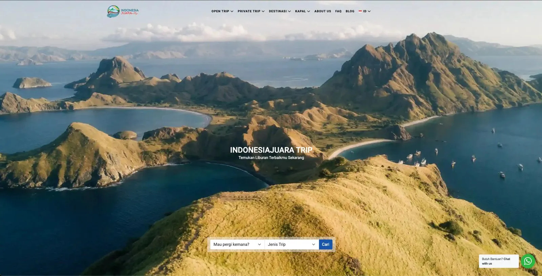This screenshot has width=542, height=276.
Task: Open the 'Mau pergi kemana?' dropdown
Action: click(x=237, y=244)
